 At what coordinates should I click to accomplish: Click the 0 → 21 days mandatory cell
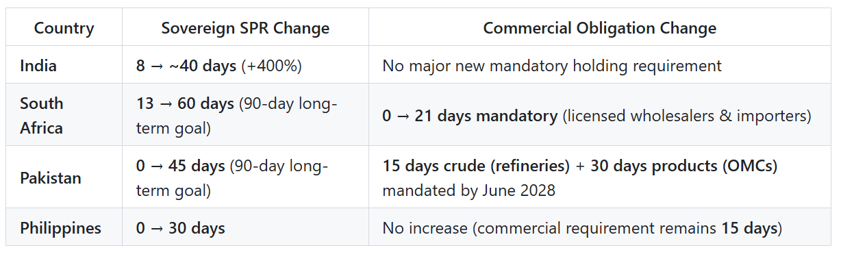click(x=599, y=115)
